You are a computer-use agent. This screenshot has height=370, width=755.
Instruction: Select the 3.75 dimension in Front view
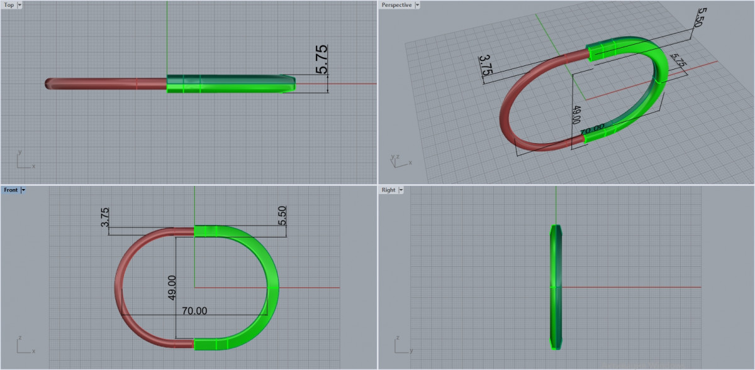(105, 217)
